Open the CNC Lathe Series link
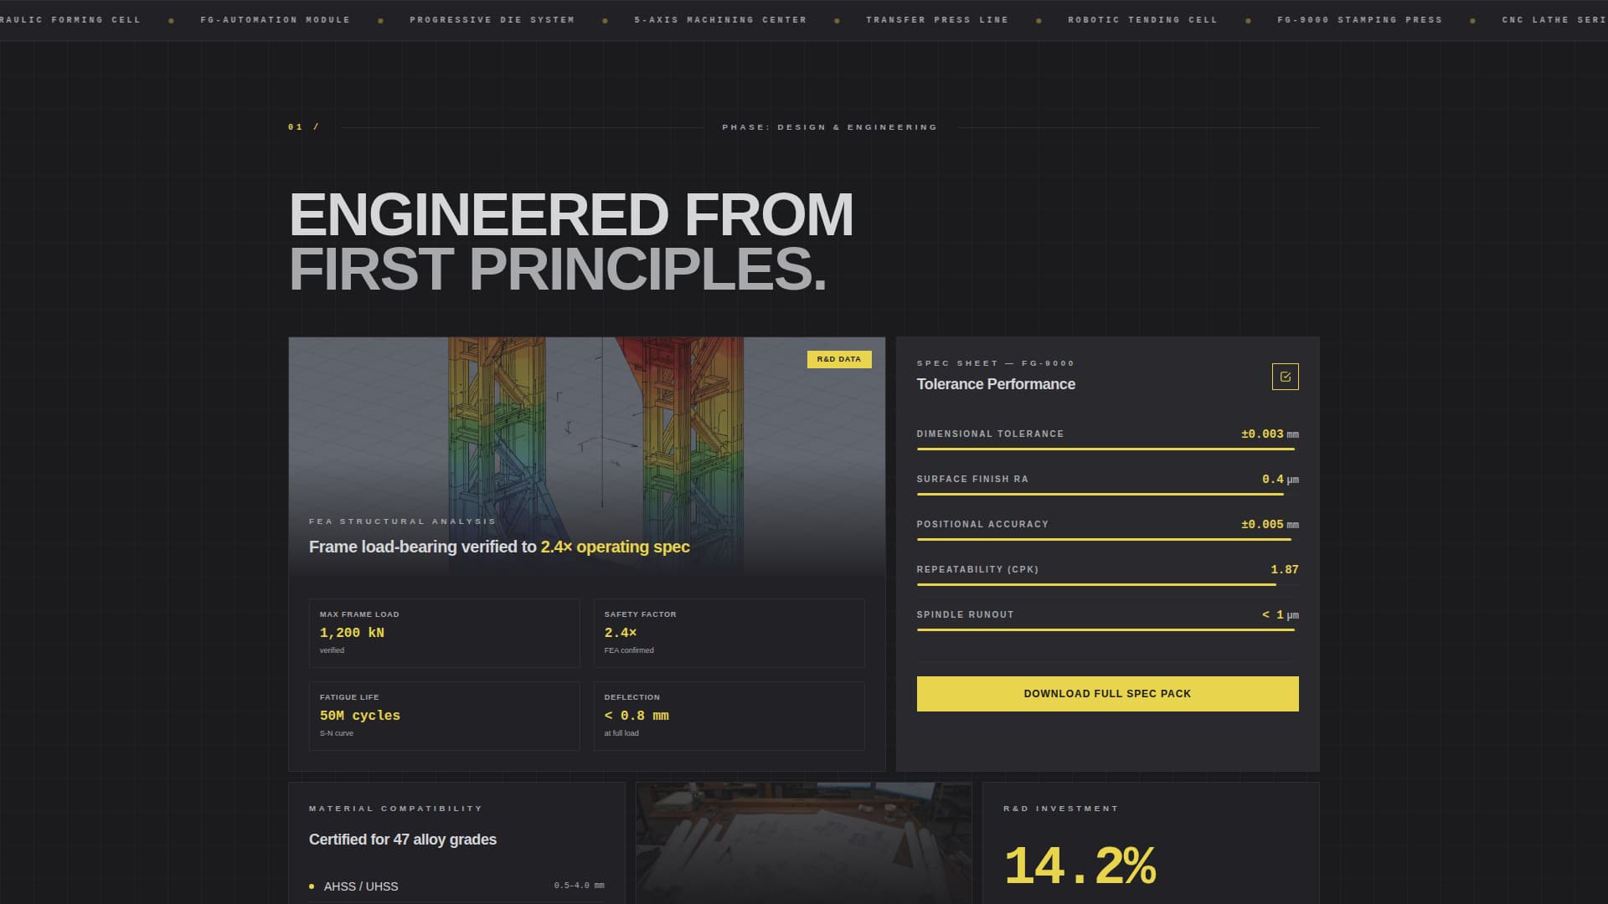Image resolution: width=1608 pixels, height=904 pixels. (x=1555, y=18)
